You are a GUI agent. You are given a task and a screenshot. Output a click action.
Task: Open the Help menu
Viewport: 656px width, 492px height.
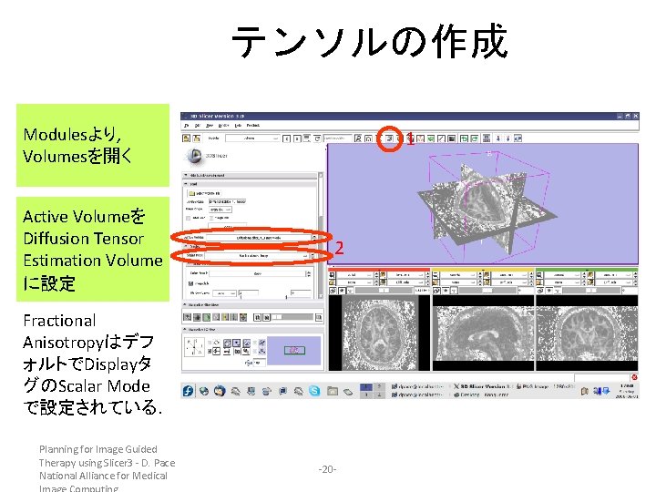click(x=238, y=125)
